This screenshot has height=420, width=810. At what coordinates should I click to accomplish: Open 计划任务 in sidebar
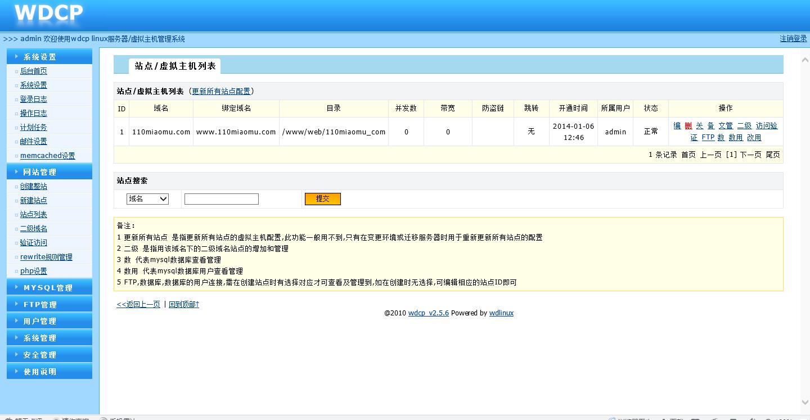34,128
